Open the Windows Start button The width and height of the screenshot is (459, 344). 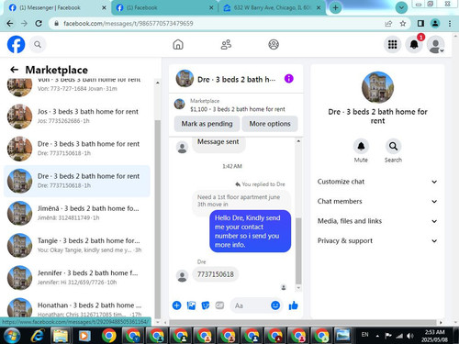[11, 336]
